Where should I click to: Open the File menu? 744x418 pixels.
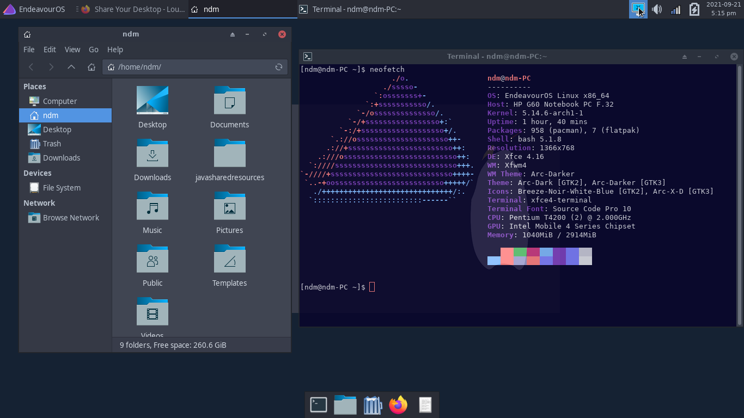(29, 50)
